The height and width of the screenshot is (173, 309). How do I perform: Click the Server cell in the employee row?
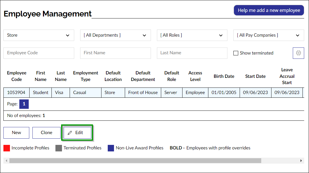click(x=171, y=92)
